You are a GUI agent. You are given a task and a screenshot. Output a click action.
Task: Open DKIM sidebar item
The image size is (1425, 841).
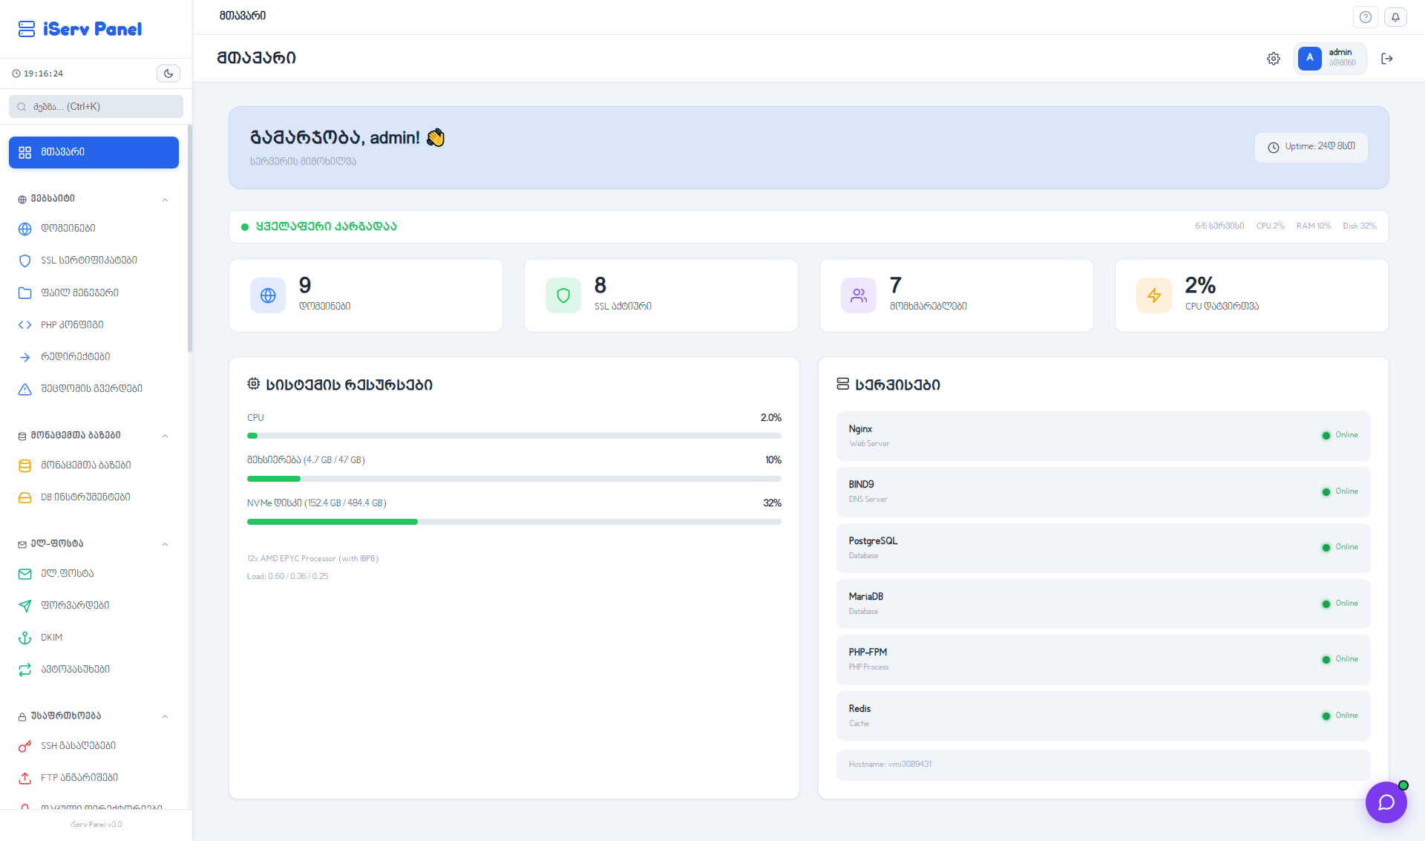coord(52,638)
